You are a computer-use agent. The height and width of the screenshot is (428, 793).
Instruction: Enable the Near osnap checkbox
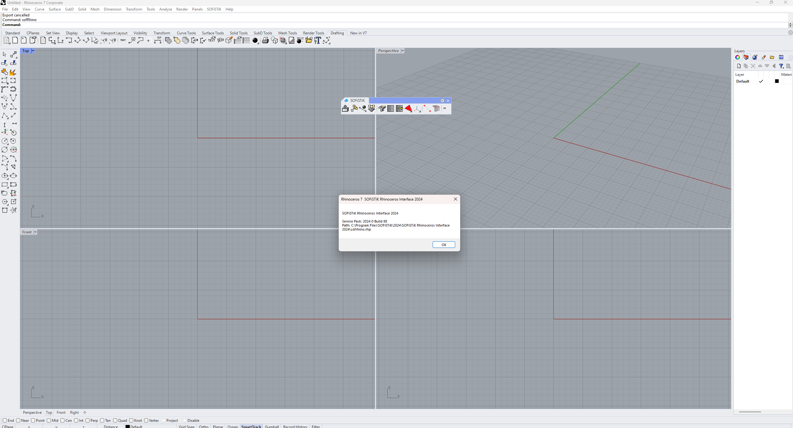pos(18,420)
